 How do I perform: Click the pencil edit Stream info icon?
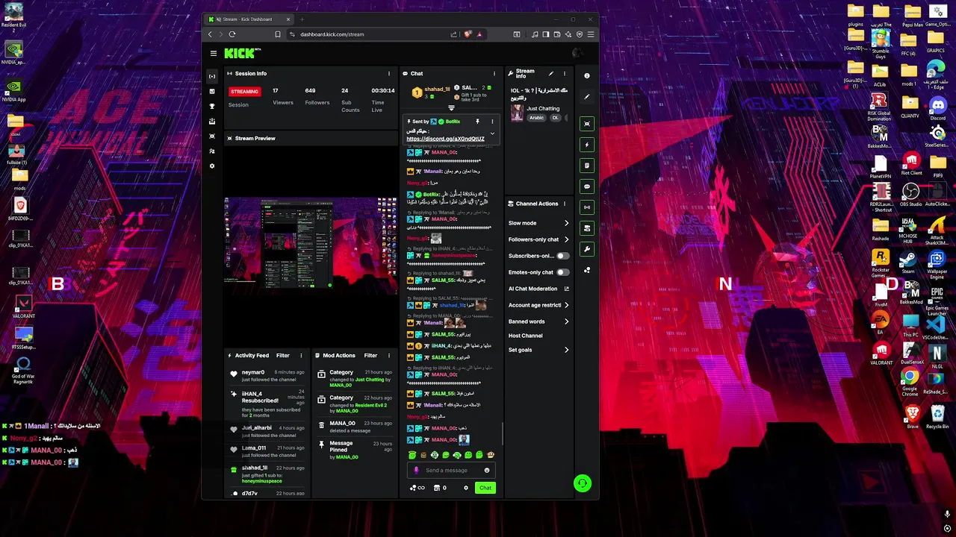[551, 74]
